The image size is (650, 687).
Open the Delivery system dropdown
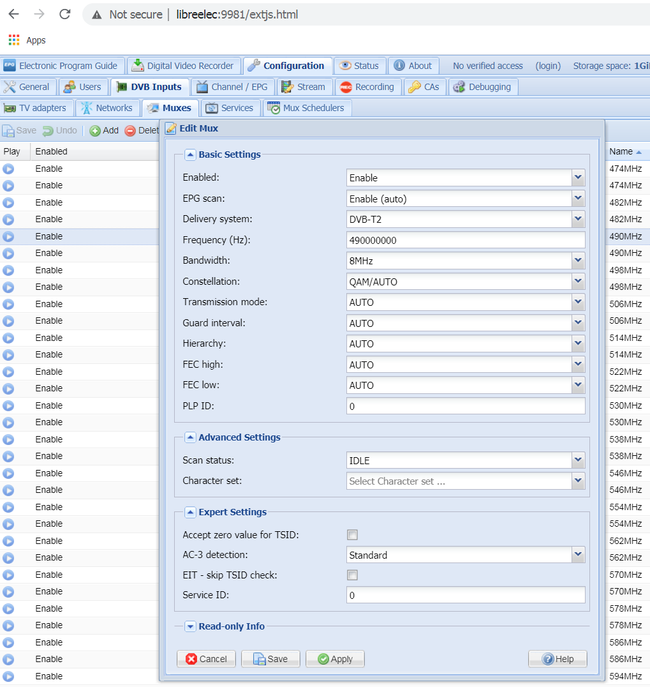tap(578, 220)
